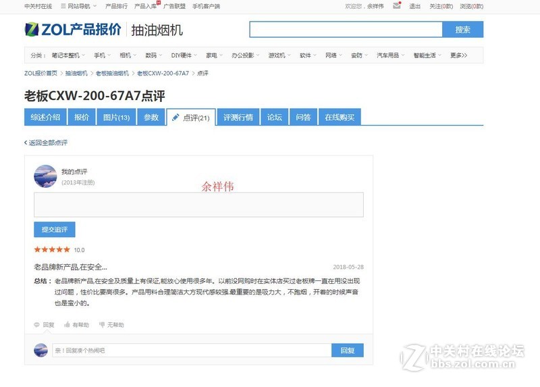This screenshot has height=387, width=540.
Task: Open the 浏览(0款) link
Action: (x=471, y=6)
